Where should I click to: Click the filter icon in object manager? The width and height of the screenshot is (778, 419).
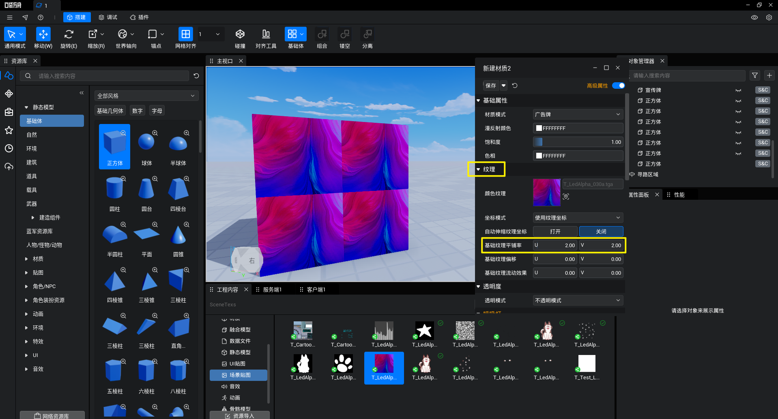[755, 75]
